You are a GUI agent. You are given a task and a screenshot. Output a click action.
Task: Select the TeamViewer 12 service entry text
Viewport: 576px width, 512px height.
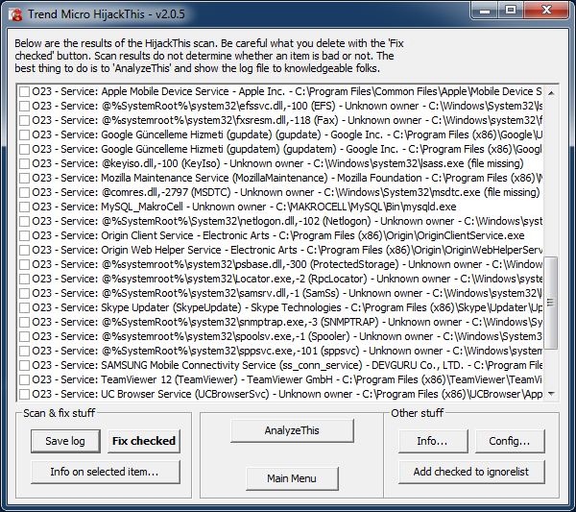pyautogui.click(x=287, y=379)
